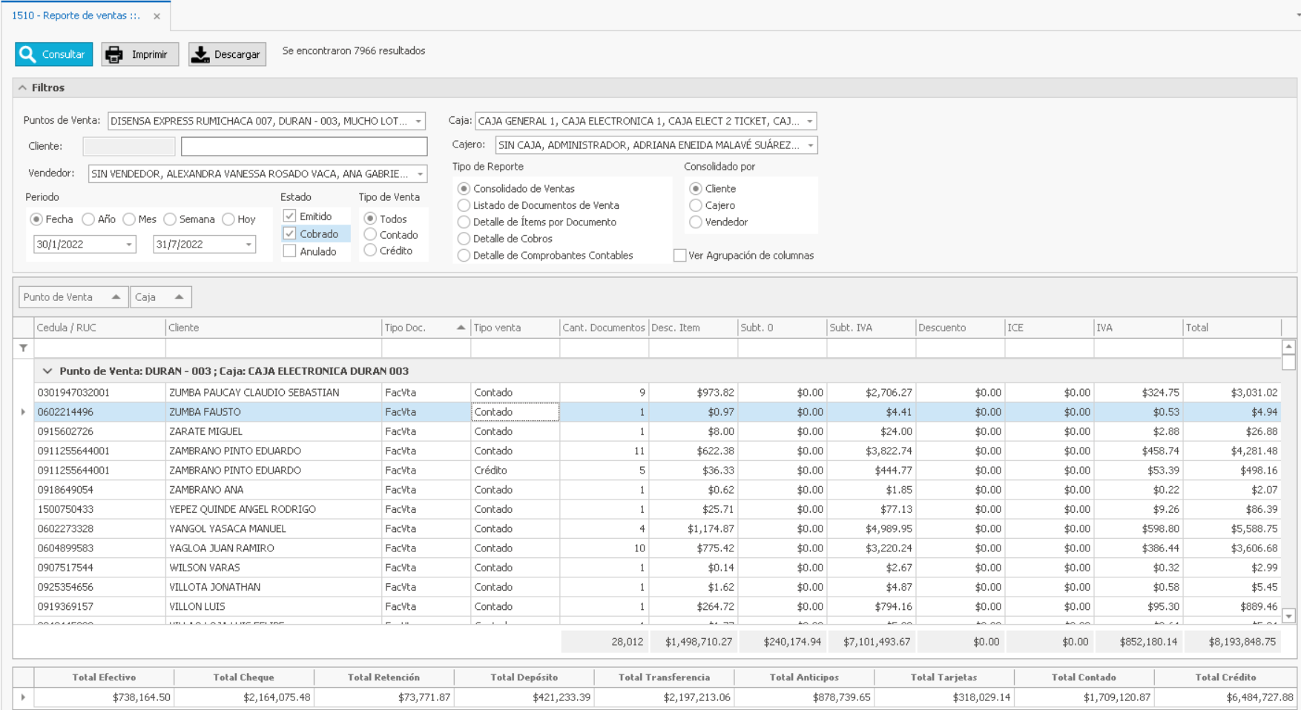Open the Puntos de Venta dropdown
This screenshot has height=710, width=1301.
(x=418, y=121)
